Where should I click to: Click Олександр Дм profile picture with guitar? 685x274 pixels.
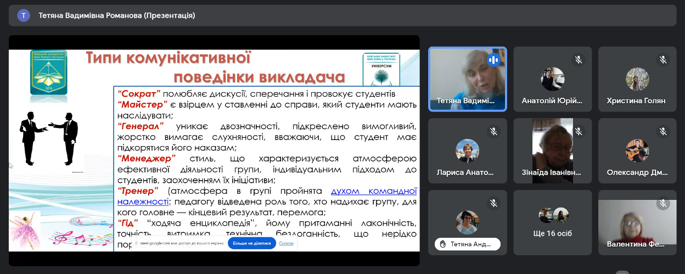(637, 150)
